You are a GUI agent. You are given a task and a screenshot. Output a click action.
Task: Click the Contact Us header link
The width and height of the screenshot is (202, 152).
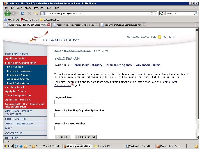point(133,37)
